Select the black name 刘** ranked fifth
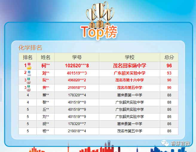This screenshot has height=152, width=196. point(46,117)
